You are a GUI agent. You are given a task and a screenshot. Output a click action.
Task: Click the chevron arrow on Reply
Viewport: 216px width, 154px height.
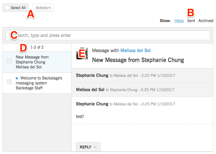point(95,147)
